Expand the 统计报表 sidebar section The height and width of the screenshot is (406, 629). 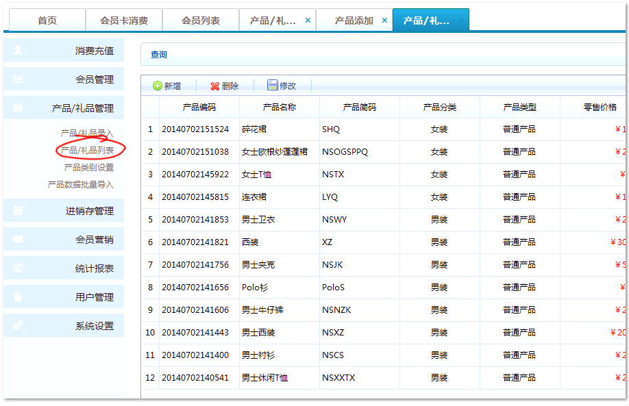[x=94, y=268]
